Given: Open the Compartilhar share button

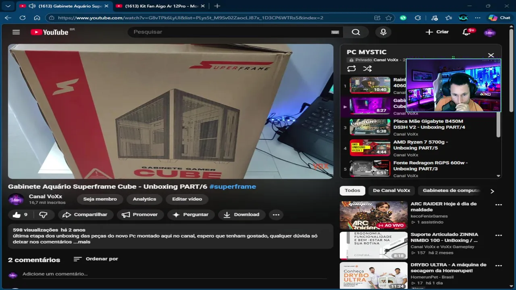Looking at the screenshot, I should click(x=86, y=215).
